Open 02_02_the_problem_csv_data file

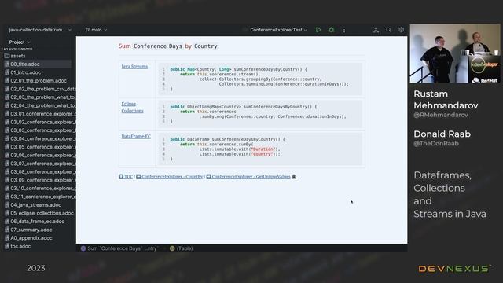point(40,89)
